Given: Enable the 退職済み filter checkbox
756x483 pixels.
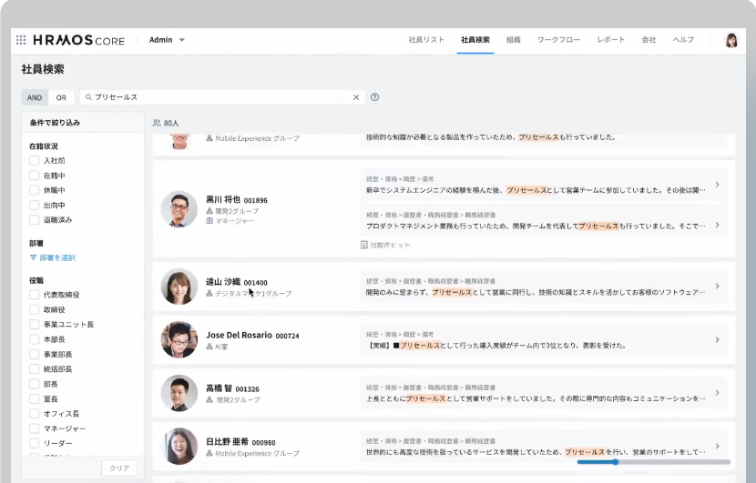Looking at the screenshot, I should 34,220.
